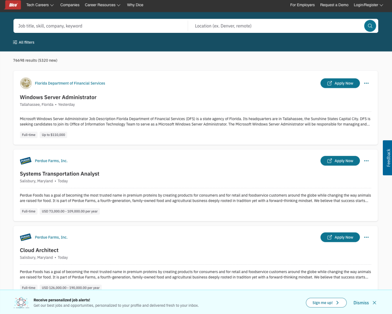The height and width of the screenshot is (314, 392).
Task: Apply Now for Systems Transportation Analyst
Action: coord(340,161)
